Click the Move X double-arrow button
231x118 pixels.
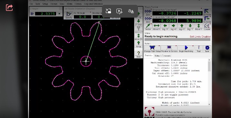[156, 27]
